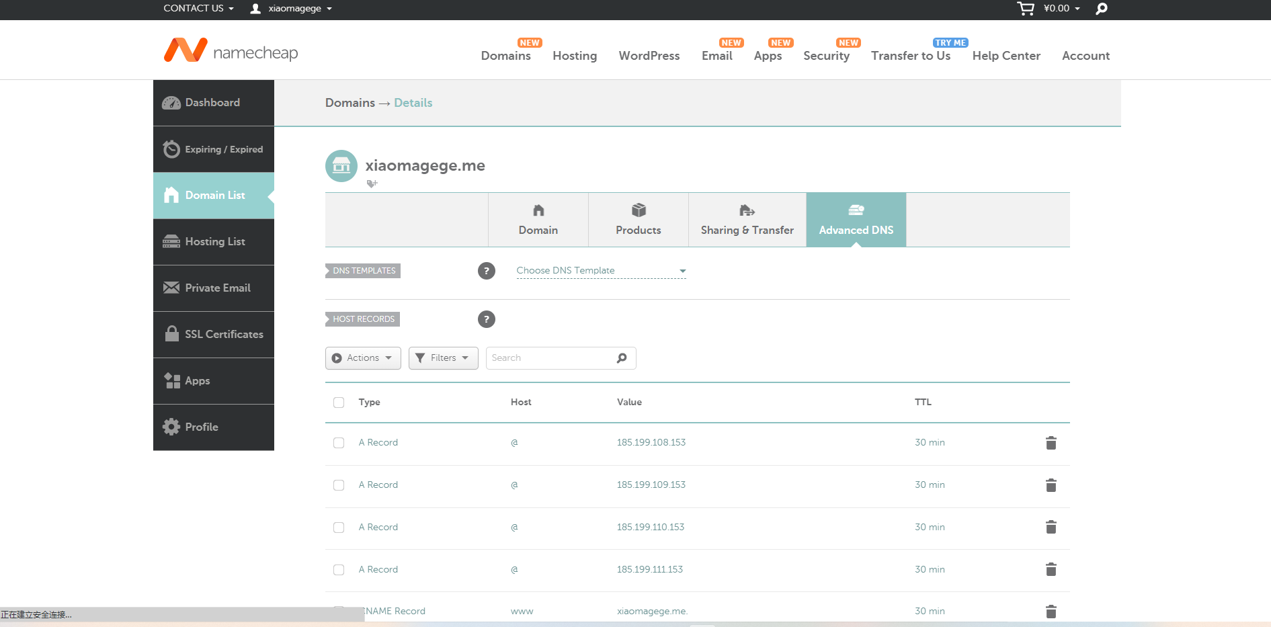Expand the ¥0.00 currency dropdown
Image resolution: width=1271 pixels, height=627 pixels.
[x=1061, y=9]
